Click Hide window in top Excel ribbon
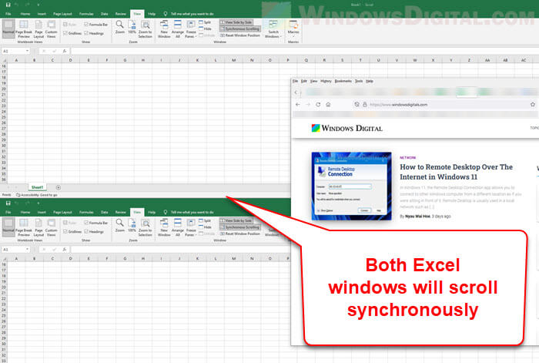Image resolution: width=539 pixels, height=363 pixels. click(205, 29)
